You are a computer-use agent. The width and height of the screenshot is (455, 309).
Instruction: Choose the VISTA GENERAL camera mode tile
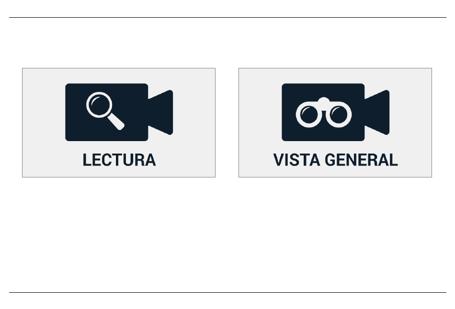335,122
